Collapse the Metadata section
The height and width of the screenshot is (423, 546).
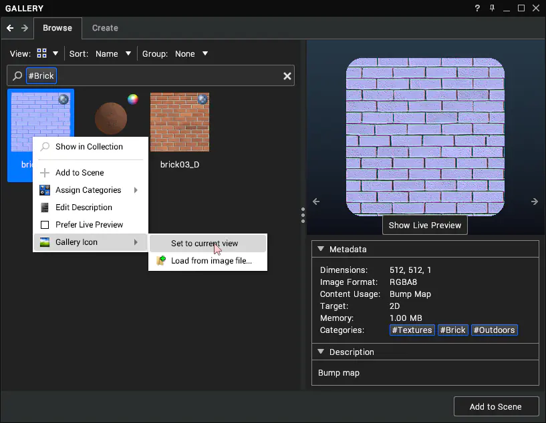(321, 249)
